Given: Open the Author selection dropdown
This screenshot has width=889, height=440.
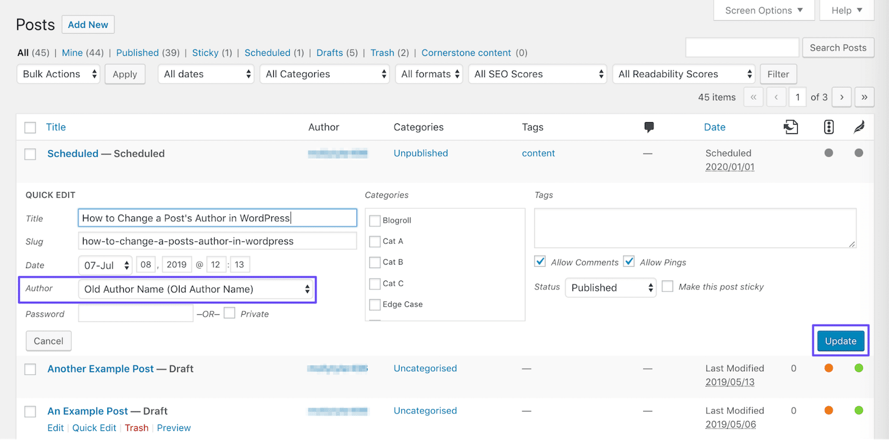Looking at the screenshot, I should coord(196,289).
